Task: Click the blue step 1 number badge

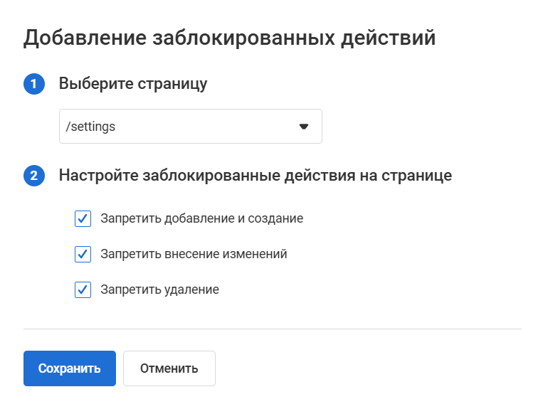Action: (x=33, y=84)
